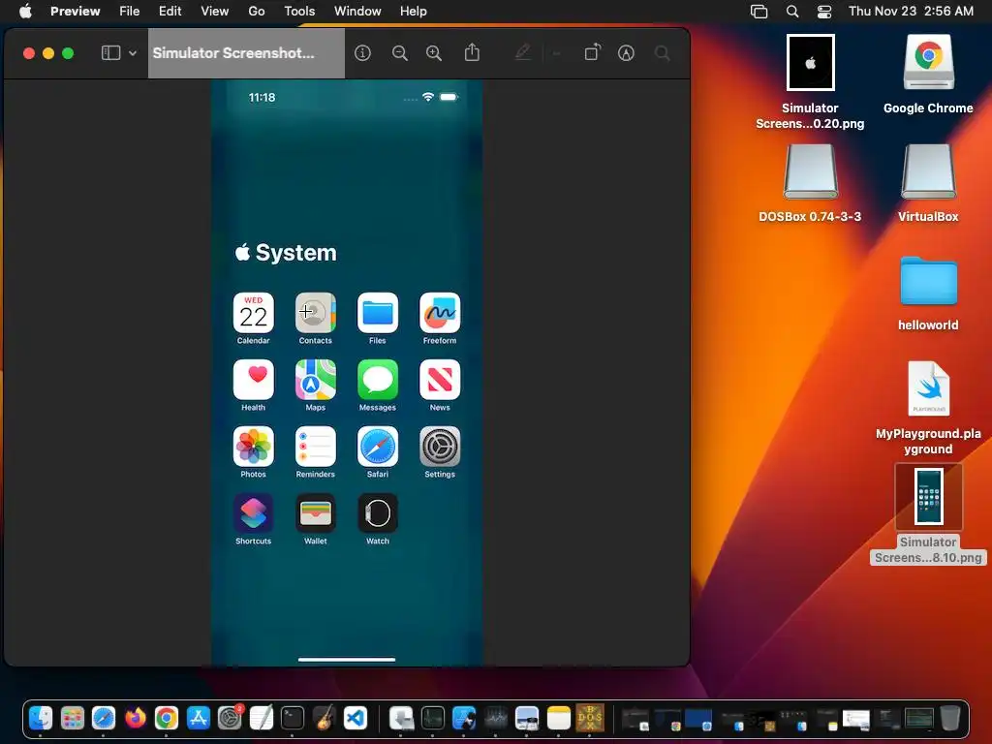
Task: Click the zoom in magnifier in Preview
Action: [434, 53]
